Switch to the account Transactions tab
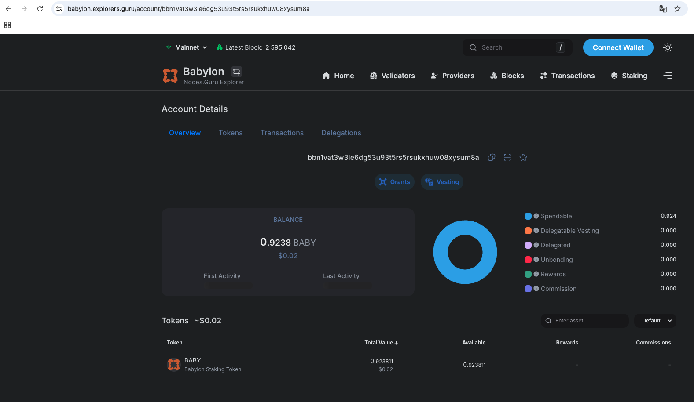694x402 pixels. coord(282,133)
